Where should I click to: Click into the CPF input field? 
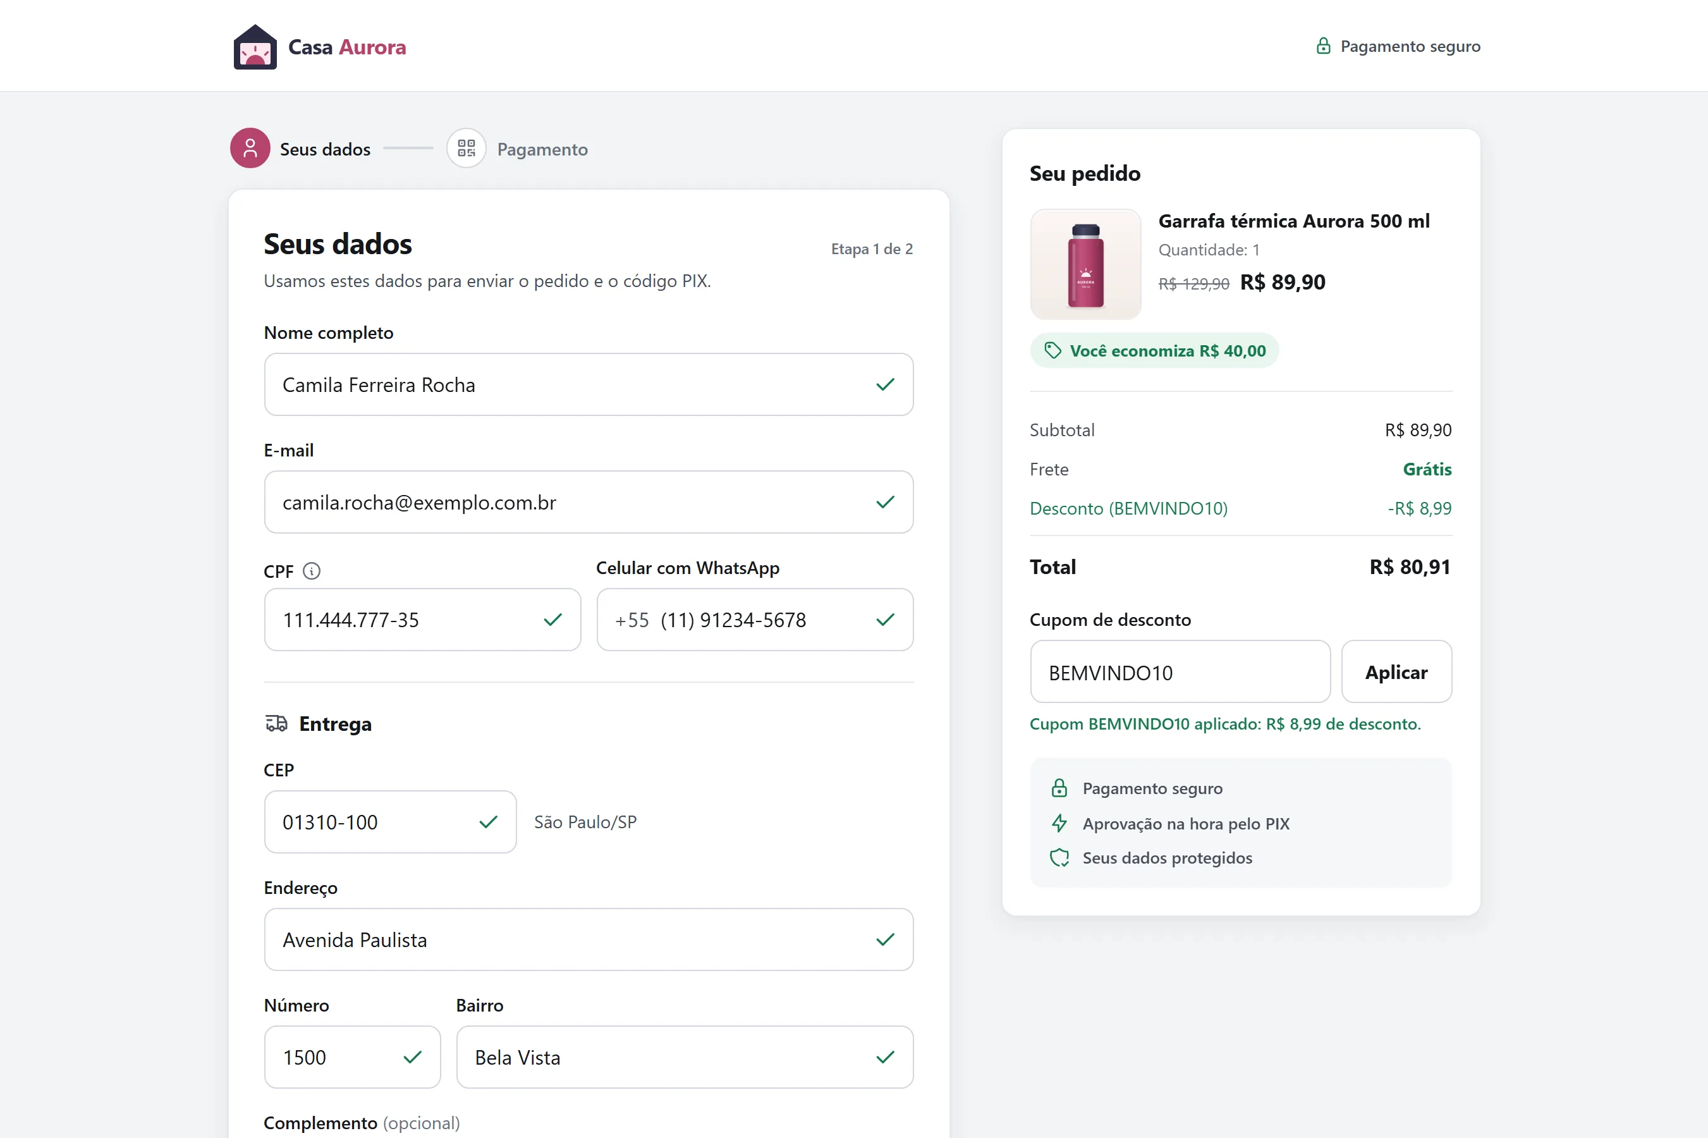point(422,620)
